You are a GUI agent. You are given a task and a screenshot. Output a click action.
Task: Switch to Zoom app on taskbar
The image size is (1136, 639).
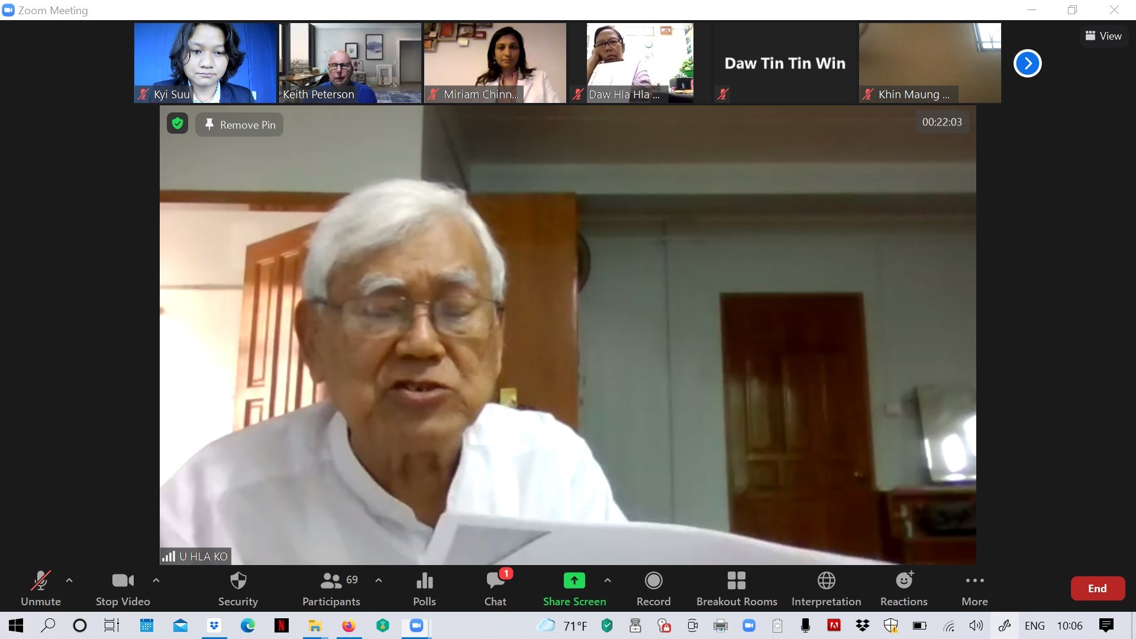tap(417, 625)
